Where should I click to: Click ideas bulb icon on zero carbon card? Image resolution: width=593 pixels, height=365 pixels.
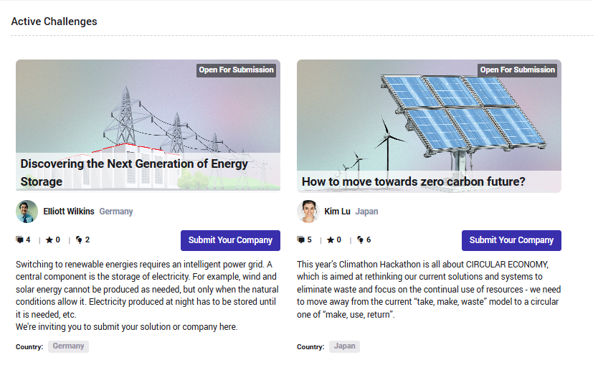tap(360, 240)
